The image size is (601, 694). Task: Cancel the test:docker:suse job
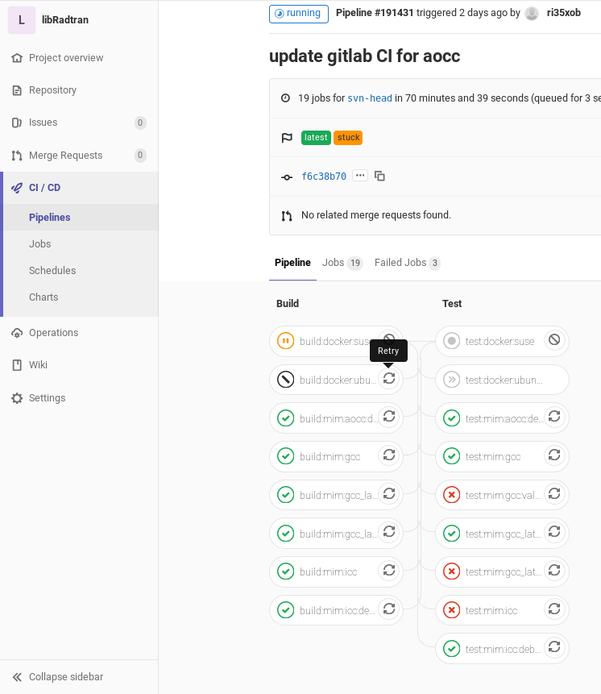pyautogui.click(x=554, y=340)
